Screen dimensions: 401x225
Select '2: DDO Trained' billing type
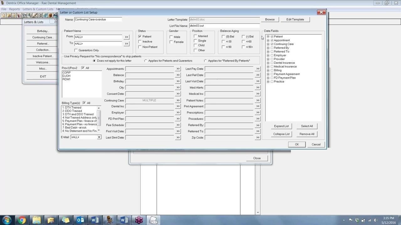click(72, 111)
